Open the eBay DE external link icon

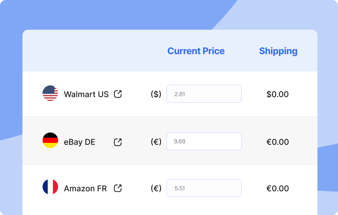coord(118,142)
